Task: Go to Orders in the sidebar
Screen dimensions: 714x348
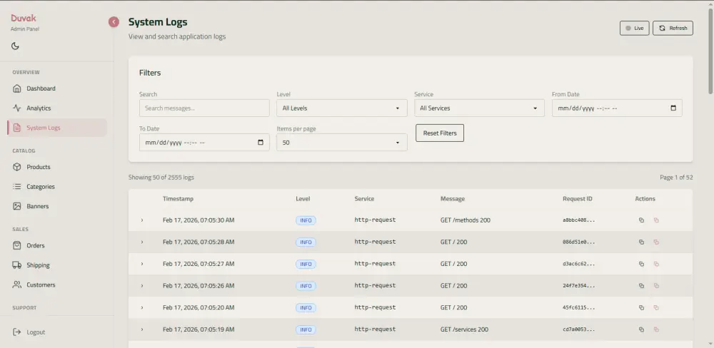Action: [x=57, y=245]
